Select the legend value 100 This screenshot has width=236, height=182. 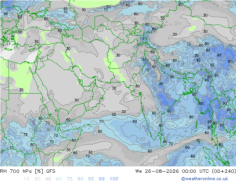point(114,179)
